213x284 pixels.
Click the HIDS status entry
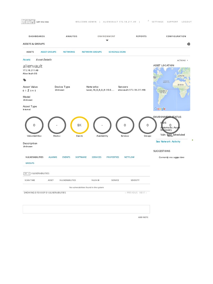pos(163,123)
